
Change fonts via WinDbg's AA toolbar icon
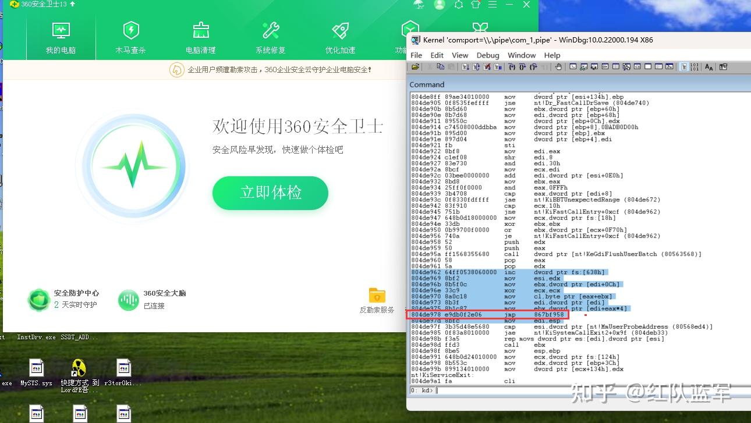(710, 67)
